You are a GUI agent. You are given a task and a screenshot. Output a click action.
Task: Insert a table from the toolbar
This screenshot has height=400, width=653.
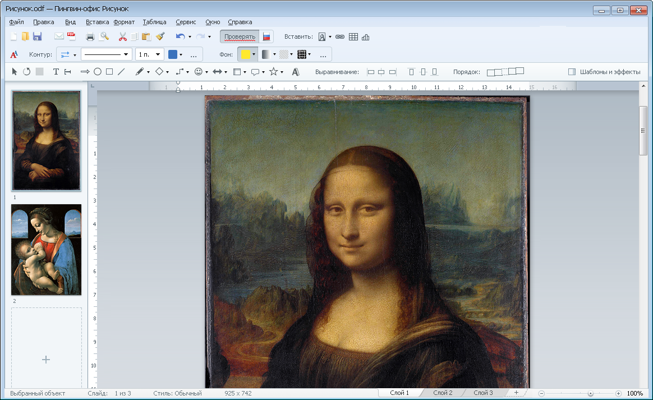[353, 37]
